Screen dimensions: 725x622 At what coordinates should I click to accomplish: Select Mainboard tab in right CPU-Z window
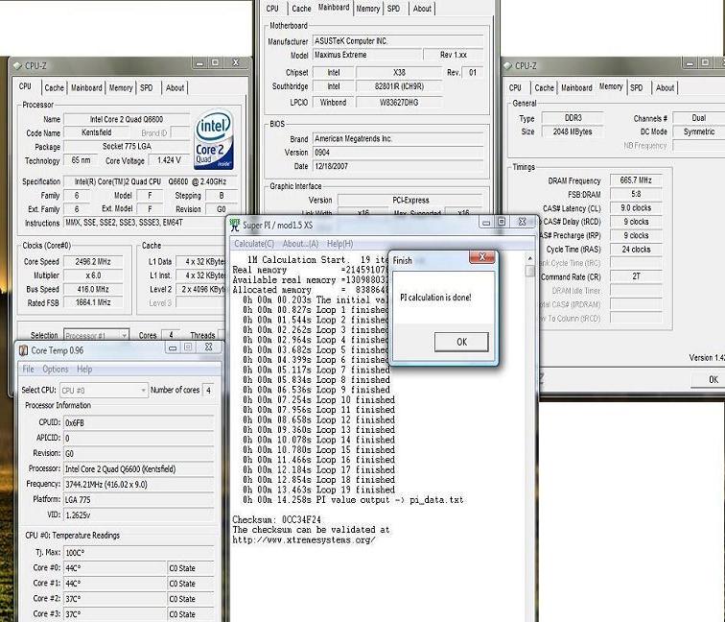click(576, 87)
